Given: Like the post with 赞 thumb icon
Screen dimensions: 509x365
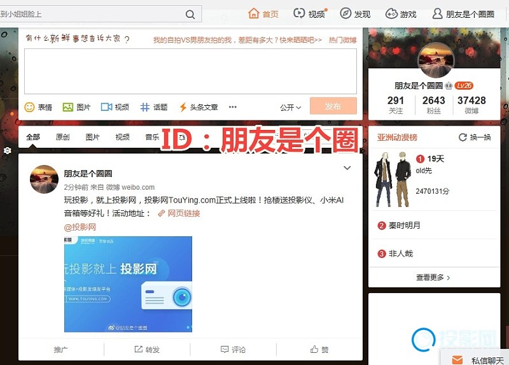Looking at the screenshot, I should [x=314, y=350].
